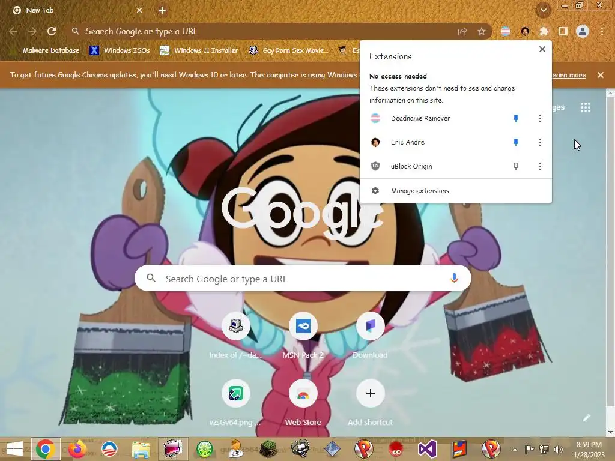Open the vzsGv64.png shortcut
This screenshot has height=461, width=615.
point(235,403)
